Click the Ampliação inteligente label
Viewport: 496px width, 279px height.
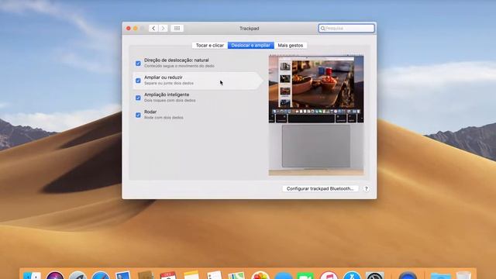click(167, 95)
